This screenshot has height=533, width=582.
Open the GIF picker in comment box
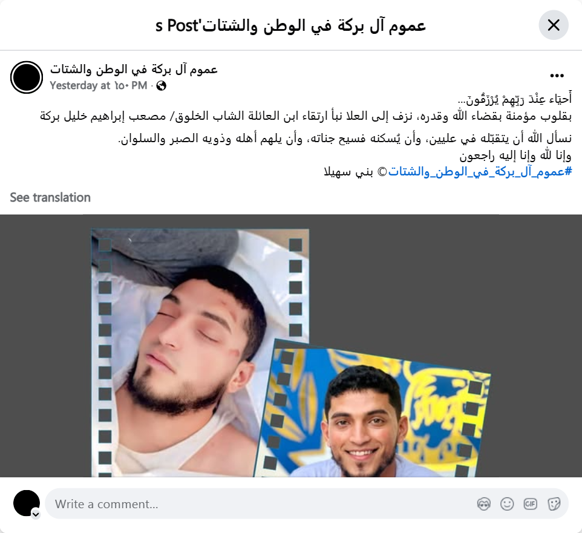click(x=531, y=504)
